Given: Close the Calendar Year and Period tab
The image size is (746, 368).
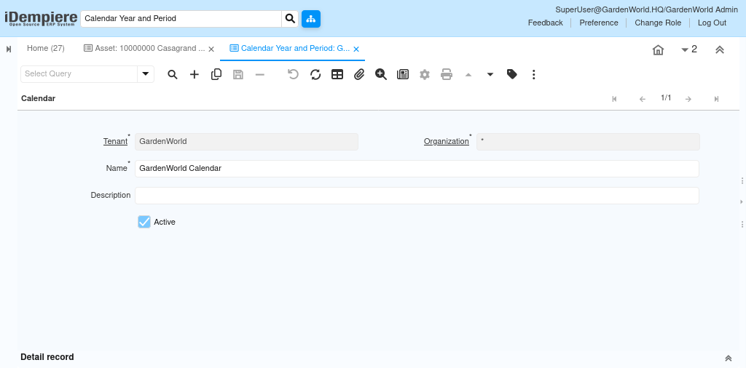Looking at the screenshot, I should pyautogui.click(x=356, y=49).
